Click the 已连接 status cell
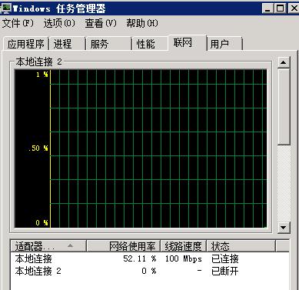299x290 pixels. click(x=225, y=258)
